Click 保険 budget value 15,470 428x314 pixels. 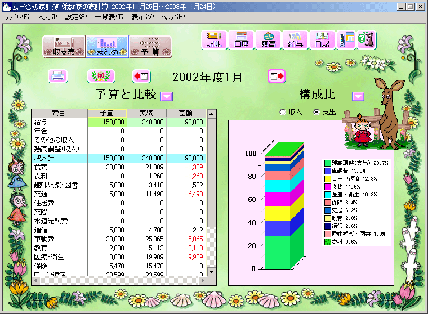pos(107,266)
